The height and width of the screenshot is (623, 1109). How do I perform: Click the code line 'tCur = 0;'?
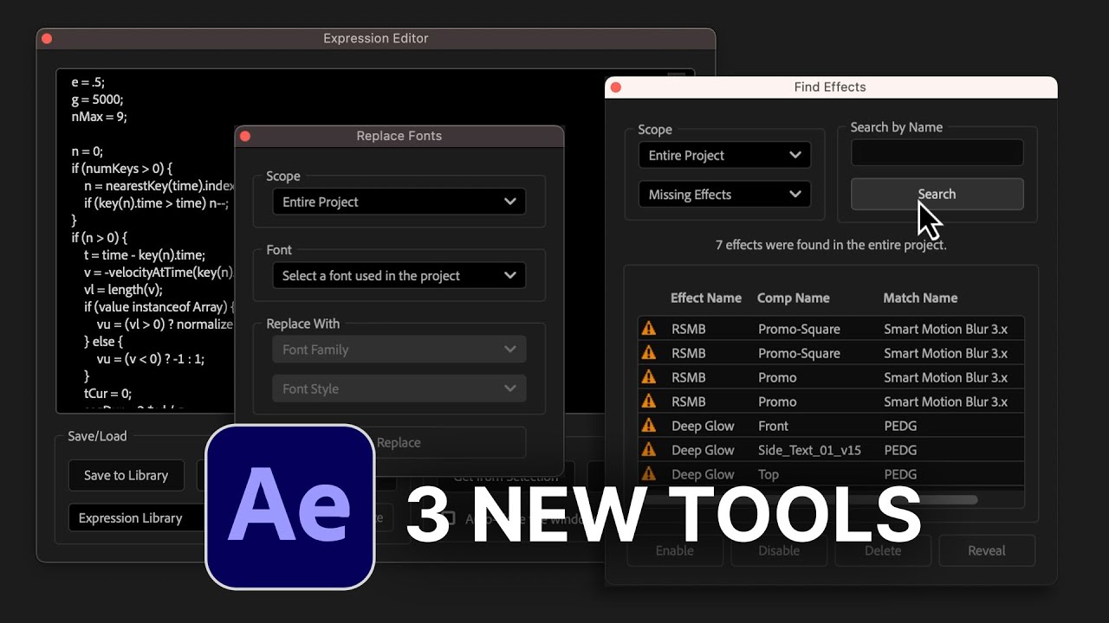pos(107,393)
